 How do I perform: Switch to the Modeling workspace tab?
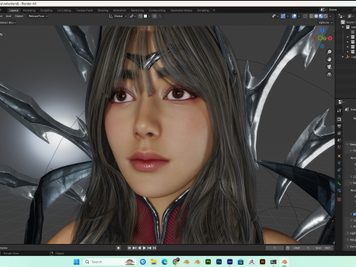click(x=29, y=10)
